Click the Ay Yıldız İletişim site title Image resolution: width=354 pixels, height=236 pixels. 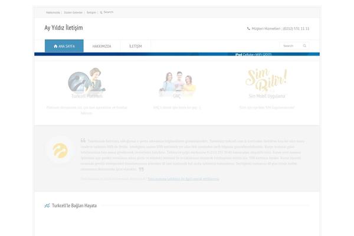click(x=64, y=28)
